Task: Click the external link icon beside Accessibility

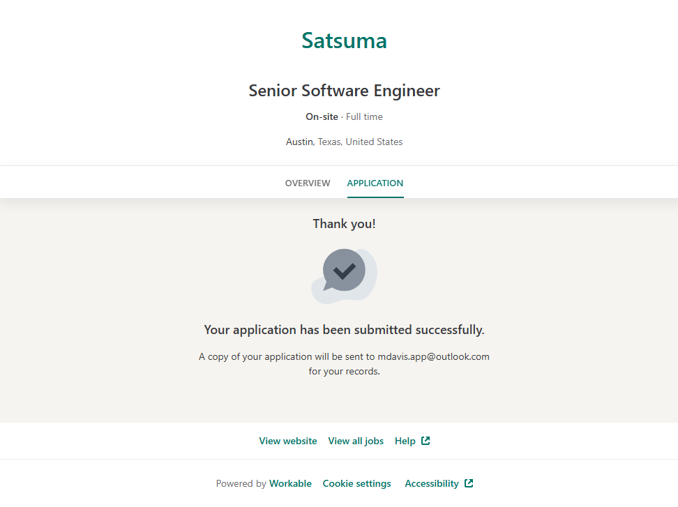Action: click(x=469, y=483)
